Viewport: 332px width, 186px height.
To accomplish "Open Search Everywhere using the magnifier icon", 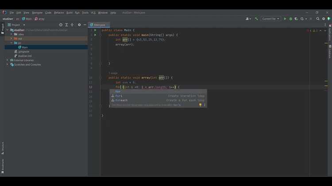I will click(x=318, y=19).
